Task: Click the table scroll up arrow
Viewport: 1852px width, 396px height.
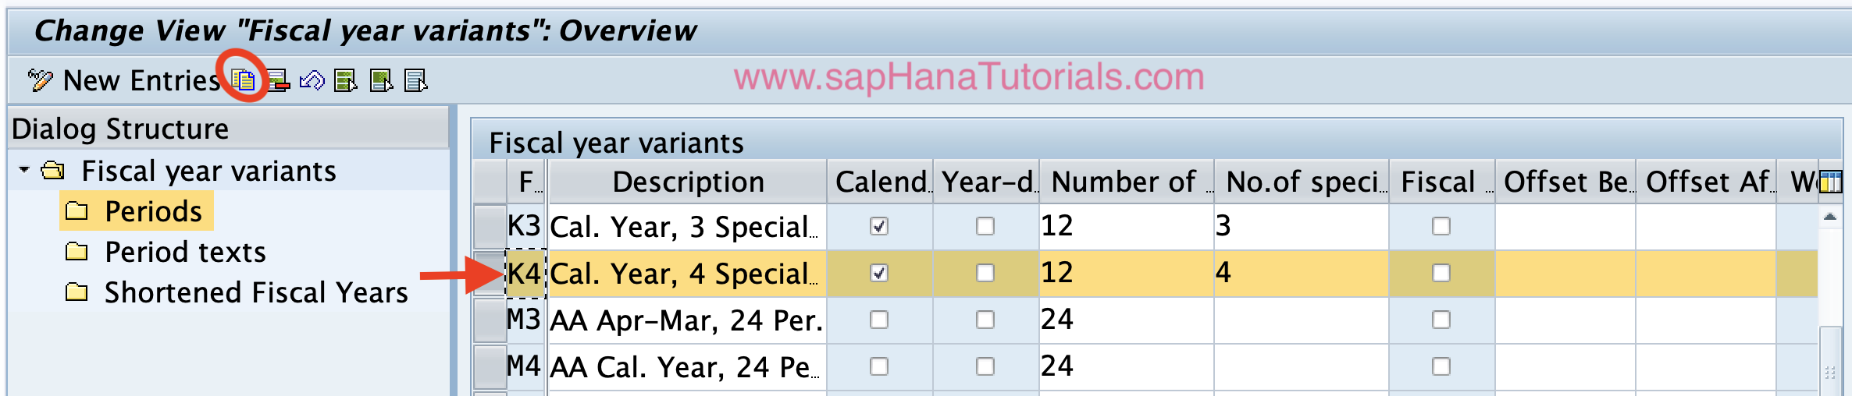Action: [x=1830, y=217]
